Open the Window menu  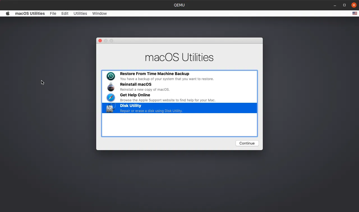(100, 13)
